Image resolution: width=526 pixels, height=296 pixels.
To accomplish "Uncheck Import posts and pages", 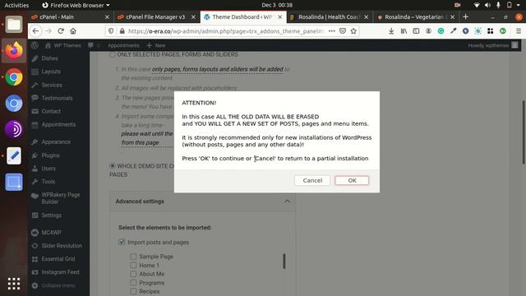I will (x=122, y=242).
